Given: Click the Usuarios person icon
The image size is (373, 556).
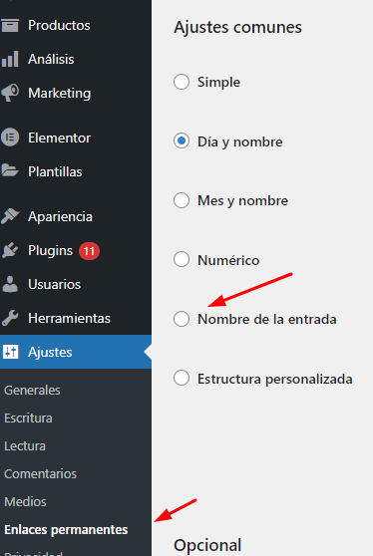Looking at the screenshot, I should point(10,284).
